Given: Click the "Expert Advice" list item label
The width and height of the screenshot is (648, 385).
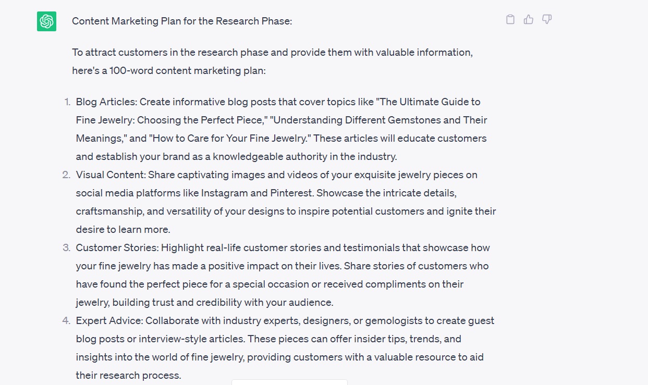Looking at the screenshot, I should pos(108,321).
